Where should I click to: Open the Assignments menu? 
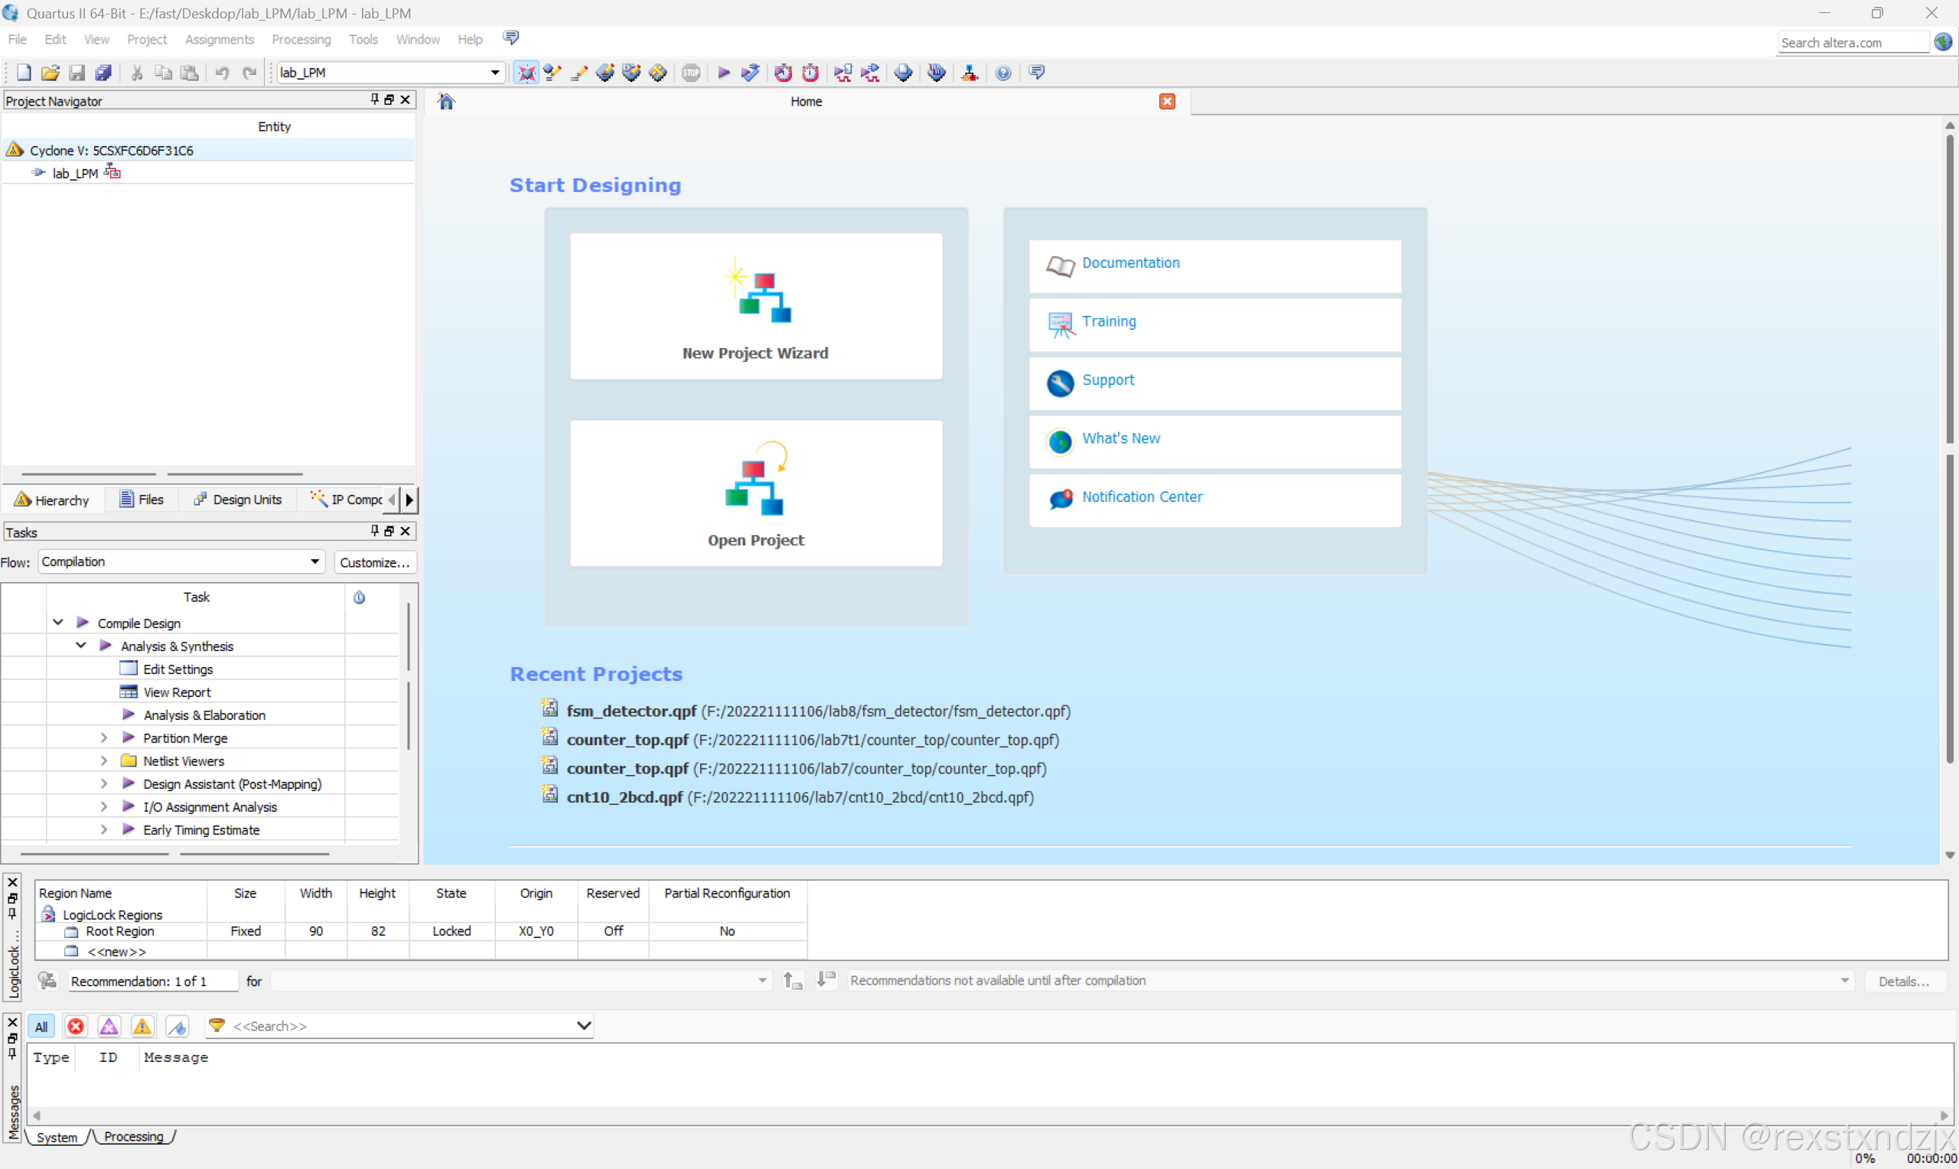click(219, 39)
